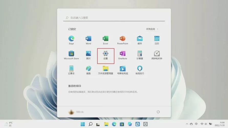The width and height of the screenshot is (228, 128).
Task: Open 电影和电视 movies app
Action: [123, 70]
